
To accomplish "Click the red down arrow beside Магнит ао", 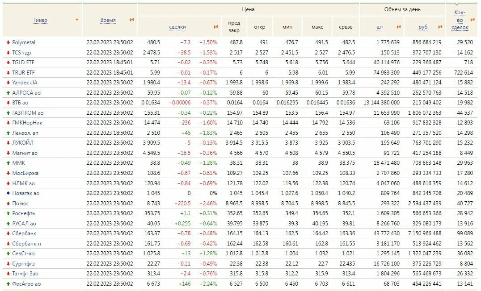I will (x=8, y=153).
